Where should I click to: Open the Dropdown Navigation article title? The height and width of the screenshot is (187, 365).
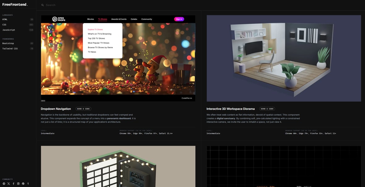click(x=56, y=109)
